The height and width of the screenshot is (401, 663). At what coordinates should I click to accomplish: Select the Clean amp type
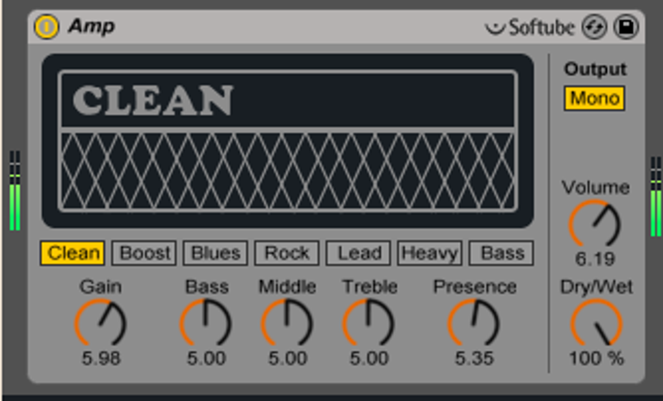(x=73, y=253)
